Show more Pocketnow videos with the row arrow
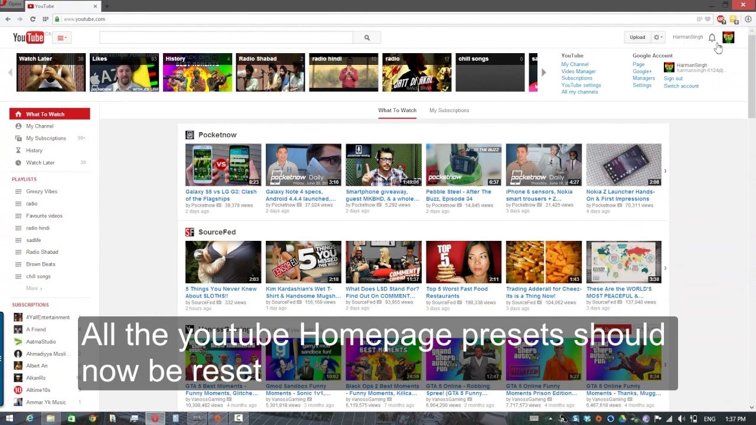This screenshot has width=756, height=425. 665,171
